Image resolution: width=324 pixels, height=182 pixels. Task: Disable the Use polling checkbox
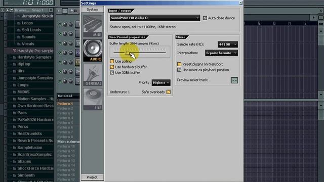click(x=112, y=61)
